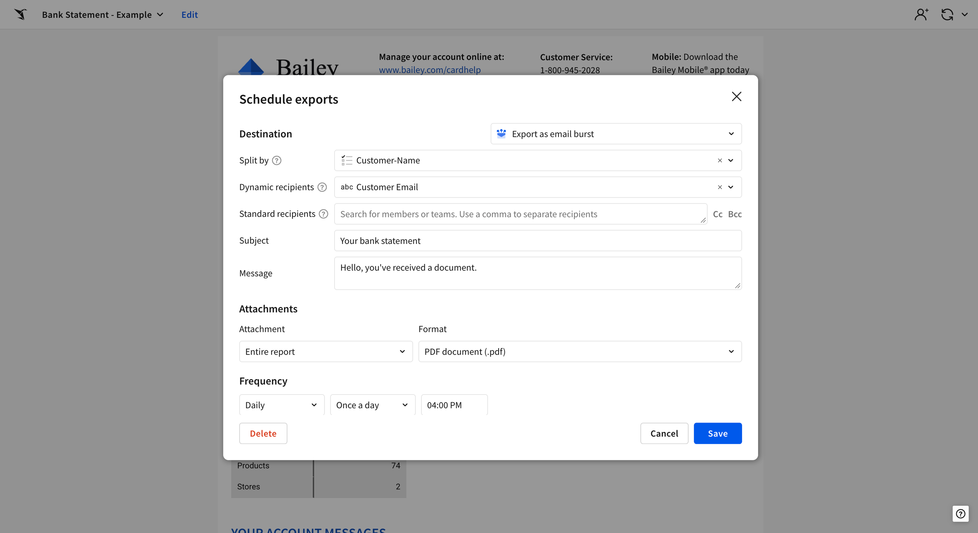Open help for Dynamic recipients
The width and height of the screenshot is (978, 533).
coord(322,187)
